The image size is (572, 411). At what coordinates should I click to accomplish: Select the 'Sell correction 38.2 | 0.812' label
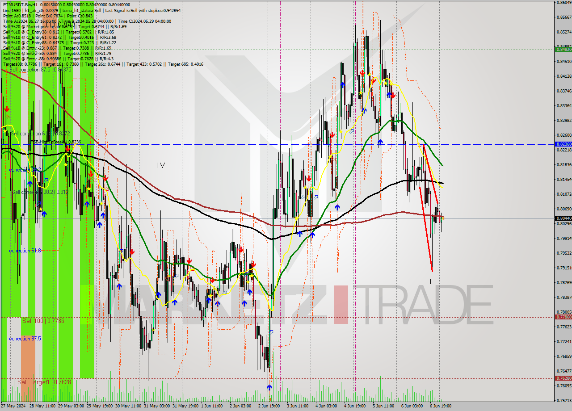[x=40, y=192]
